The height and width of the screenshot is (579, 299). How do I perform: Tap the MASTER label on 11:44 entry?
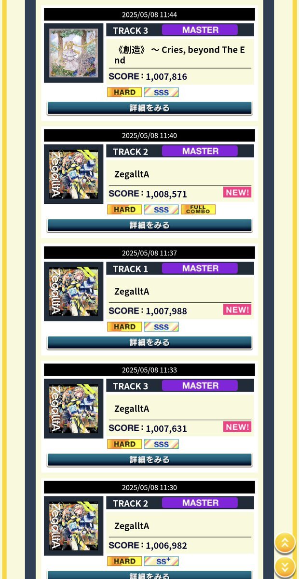(200, 30)
